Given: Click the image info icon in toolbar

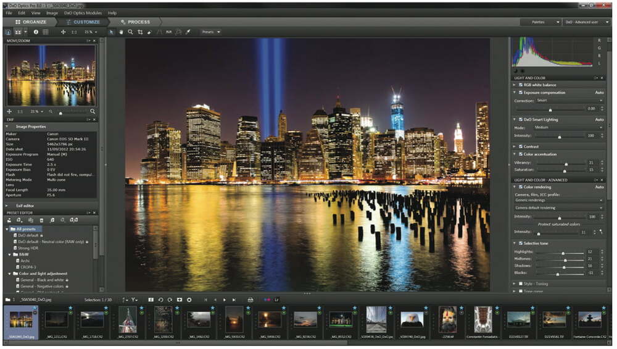Looking at the screenshot, I should tap(36, 32).
